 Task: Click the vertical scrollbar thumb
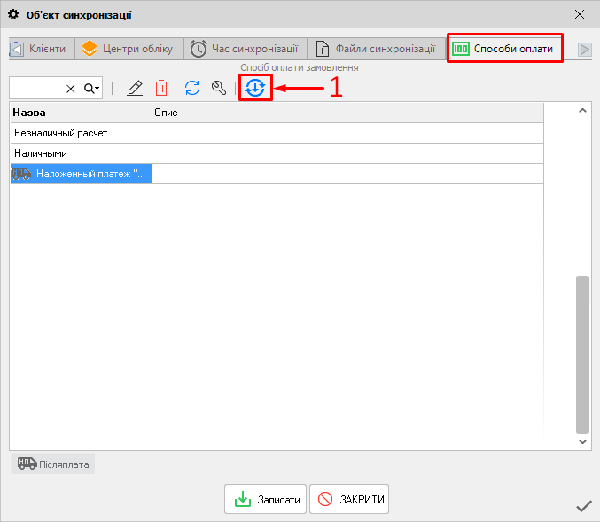point(582,353)
